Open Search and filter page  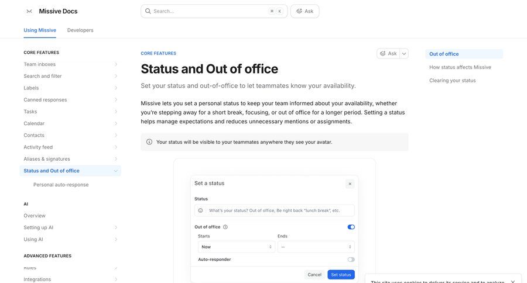click(x=43, y=76)
